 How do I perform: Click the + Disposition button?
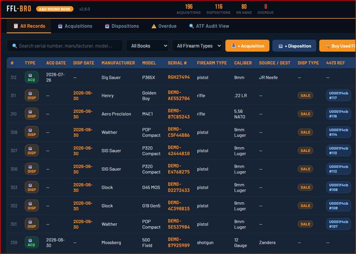294,46
